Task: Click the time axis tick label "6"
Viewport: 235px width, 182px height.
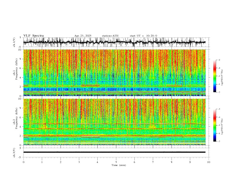Action: 134,162
